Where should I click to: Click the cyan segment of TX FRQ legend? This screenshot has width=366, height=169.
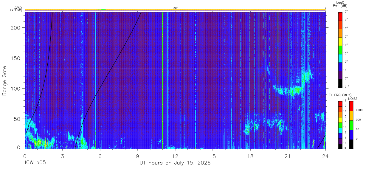point(340,130)
